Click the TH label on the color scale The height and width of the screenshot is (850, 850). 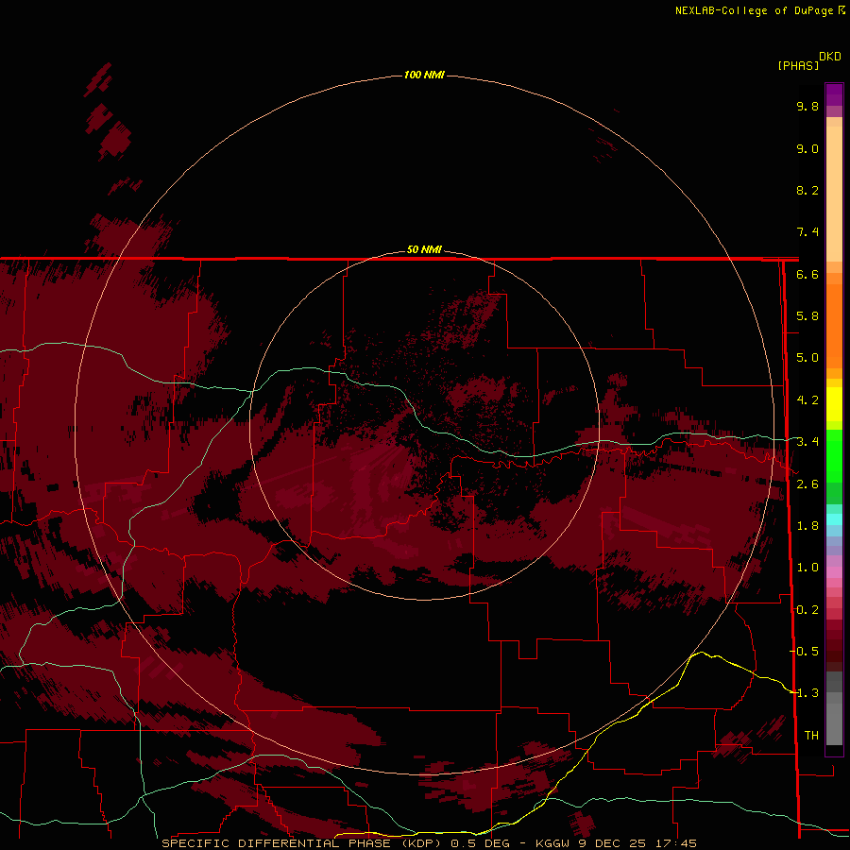(x=811, y=736)
